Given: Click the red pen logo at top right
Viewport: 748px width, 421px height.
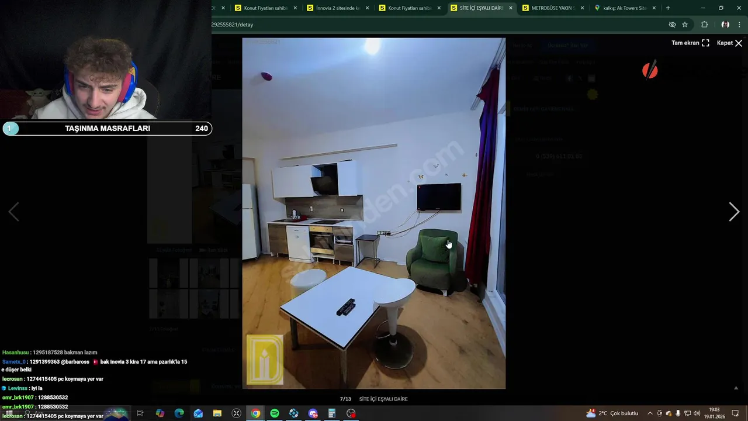Looking at the screenshot, I should click(650, 70).
